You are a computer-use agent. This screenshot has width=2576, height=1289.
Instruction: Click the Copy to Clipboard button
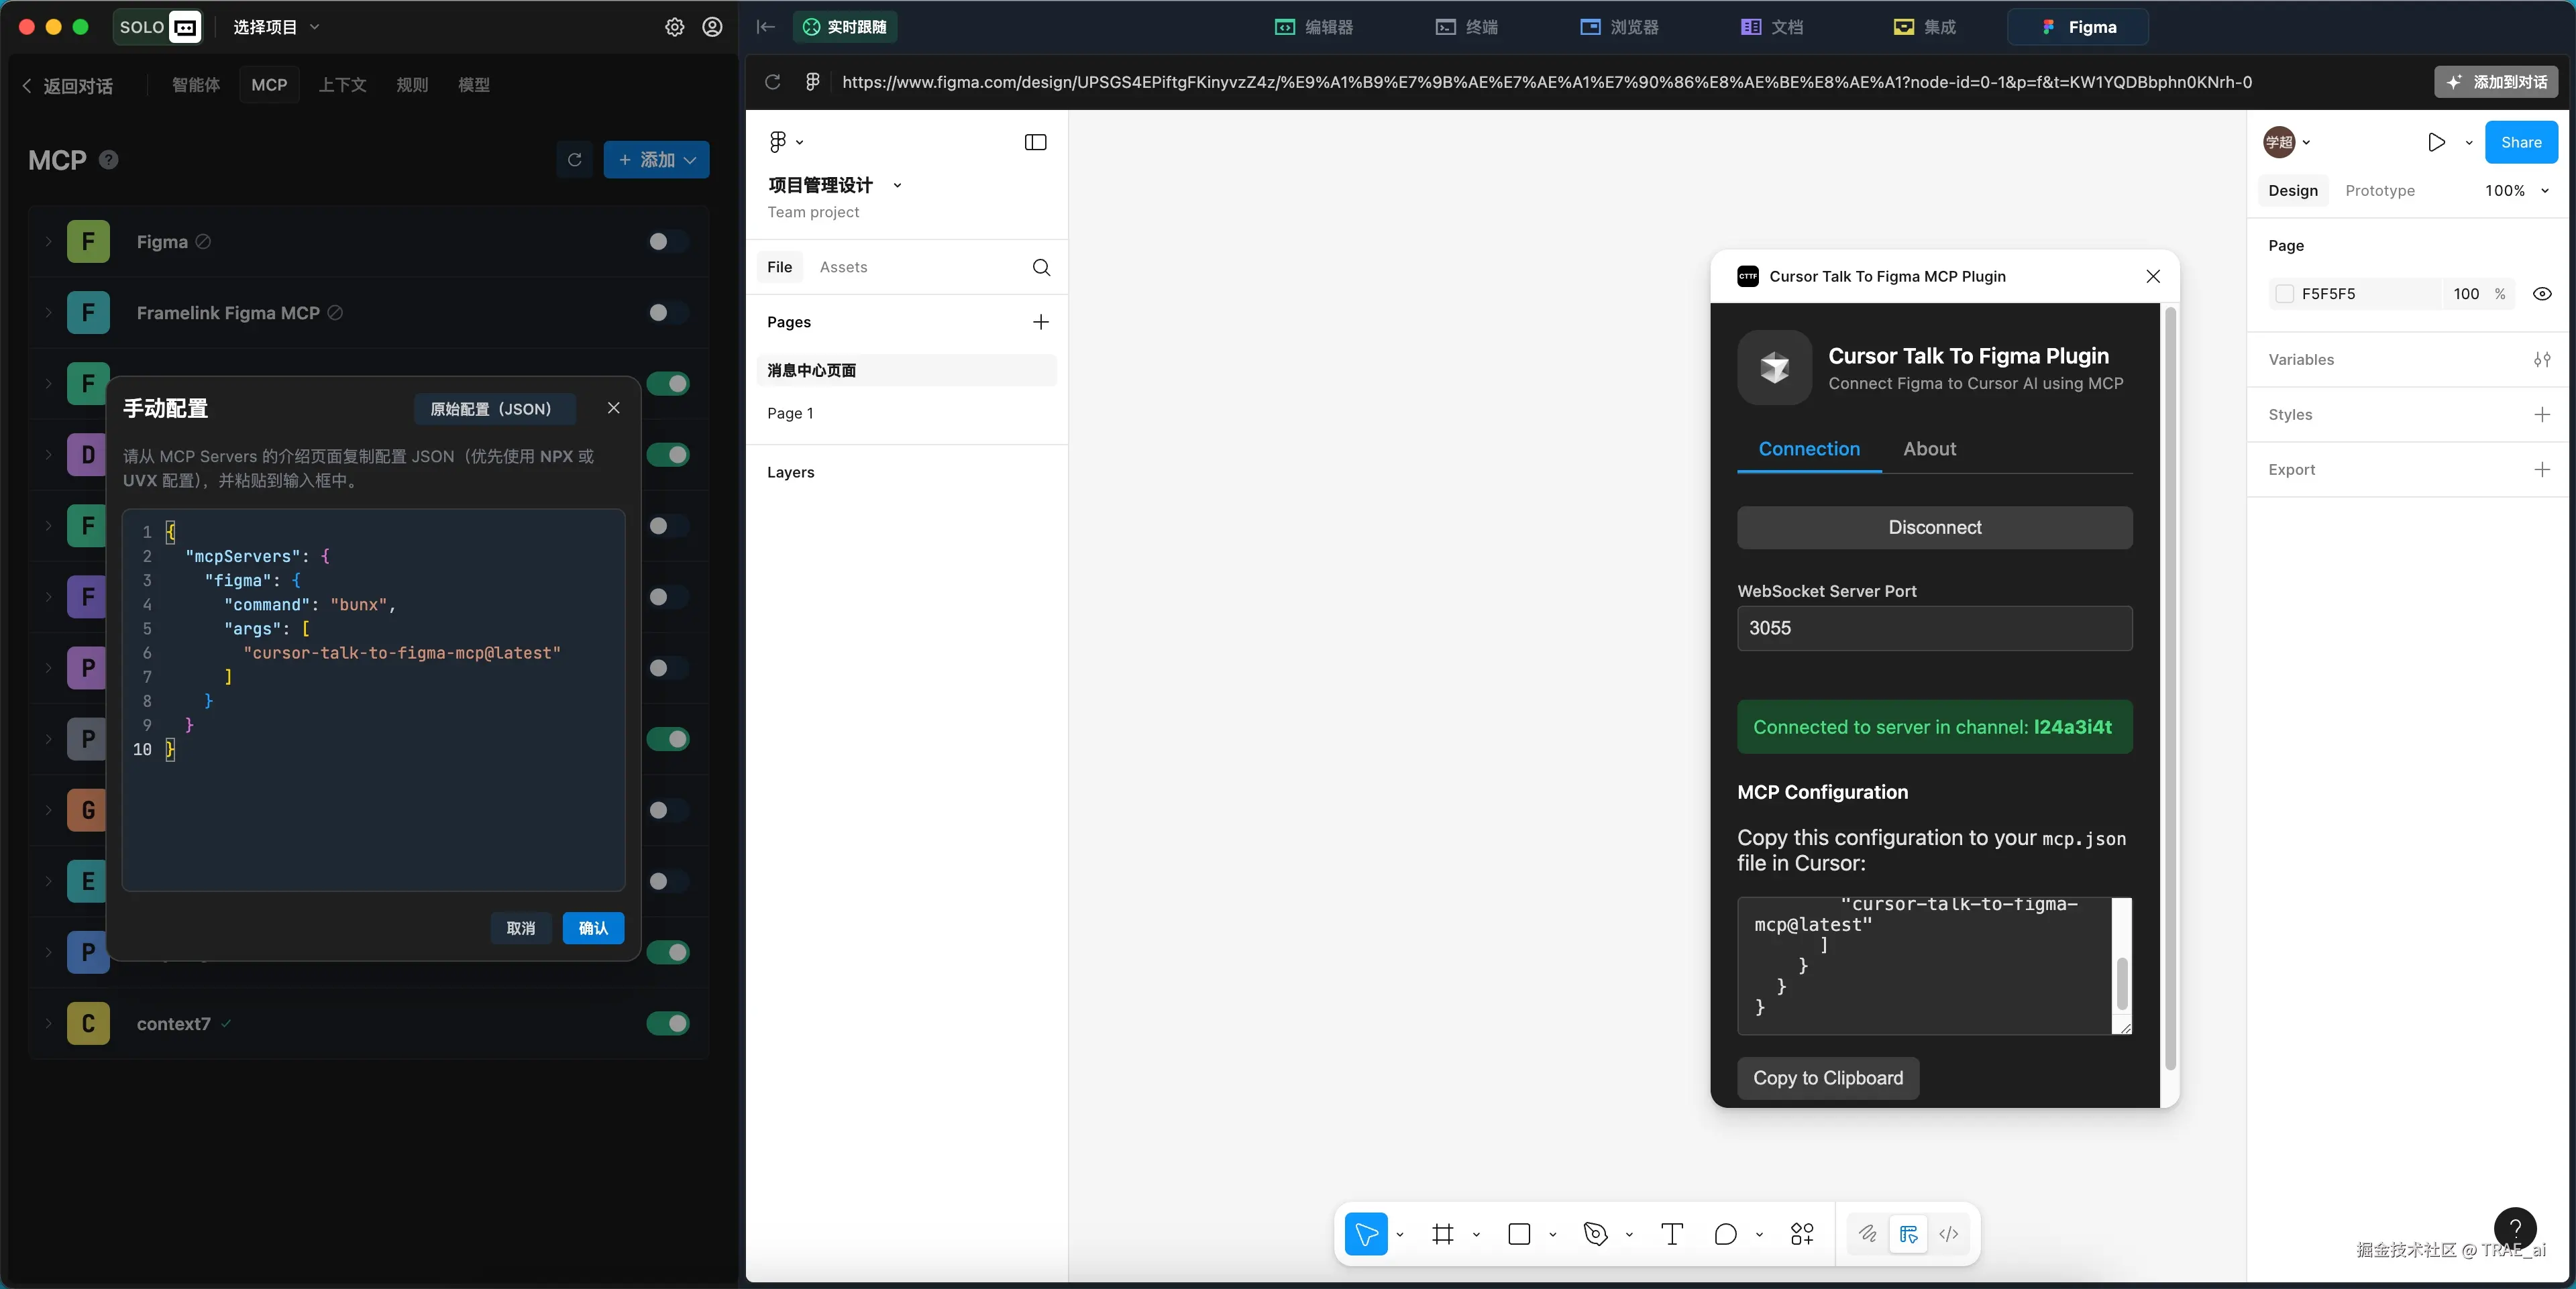tap(1827, 1078)
